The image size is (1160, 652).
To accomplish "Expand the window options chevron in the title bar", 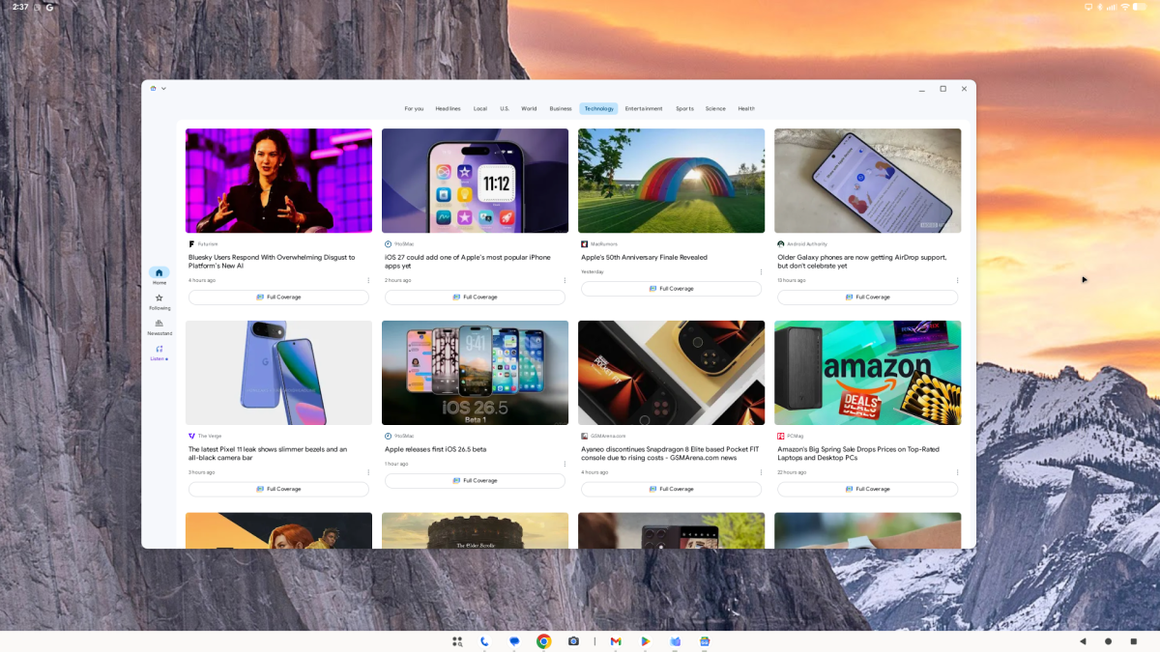I will 163,88.
